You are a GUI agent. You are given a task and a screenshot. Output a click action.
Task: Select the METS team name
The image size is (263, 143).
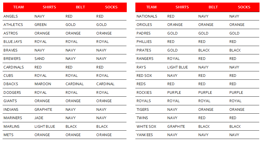click(x=8, y=135)
